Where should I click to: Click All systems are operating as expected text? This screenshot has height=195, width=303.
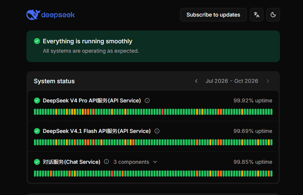pyautogui.click(x=91, y=51)
